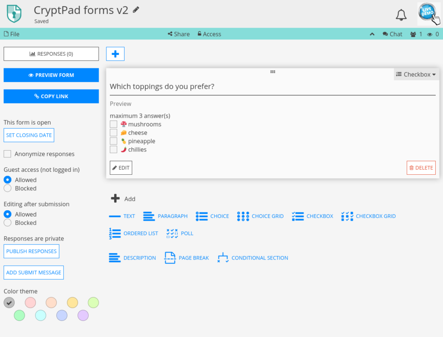This screenshot has height=337, width=443.
Task: Collapse the toolbar with the chevron
Action: pyautogui.click(x=372, y=34)
